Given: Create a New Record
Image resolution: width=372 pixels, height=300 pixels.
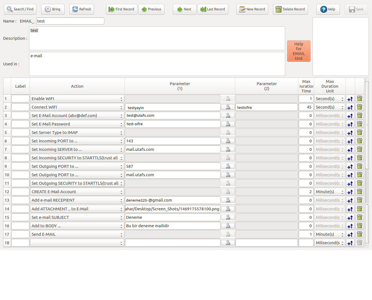Looking at the screenshot, I should (252, 9).
